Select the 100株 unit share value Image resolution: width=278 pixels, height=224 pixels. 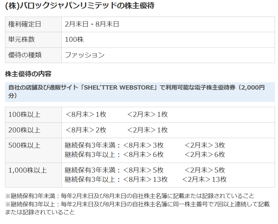[74, 39]
